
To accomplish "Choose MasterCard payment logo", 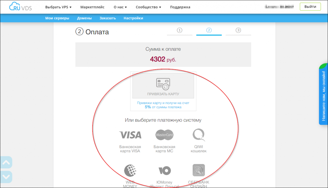I will pos(164,135).
